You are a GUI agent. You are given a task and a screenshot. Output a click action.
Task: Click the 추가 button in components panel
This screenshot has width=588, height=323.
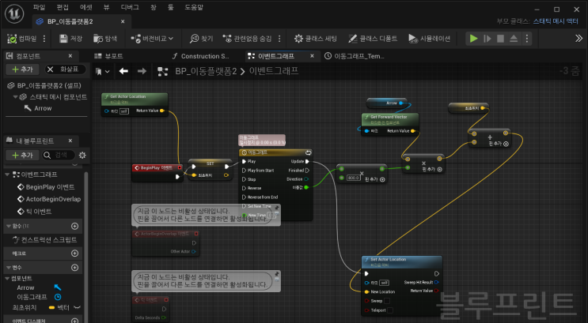pos(22,69)
